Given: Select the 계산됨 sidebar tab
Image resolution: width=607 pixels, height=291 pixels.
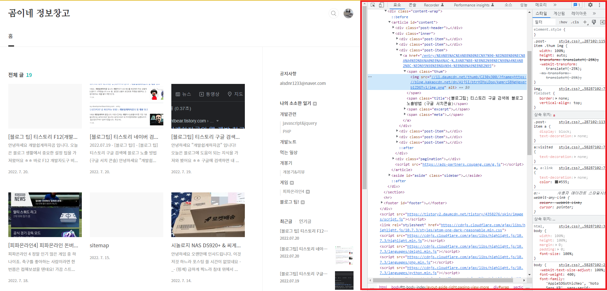Looking at the screenshot, I should 559,13.
